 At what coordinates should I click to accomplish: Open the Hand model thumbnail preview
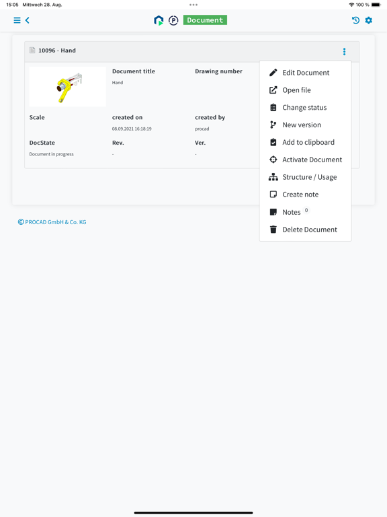coord(68,87)
